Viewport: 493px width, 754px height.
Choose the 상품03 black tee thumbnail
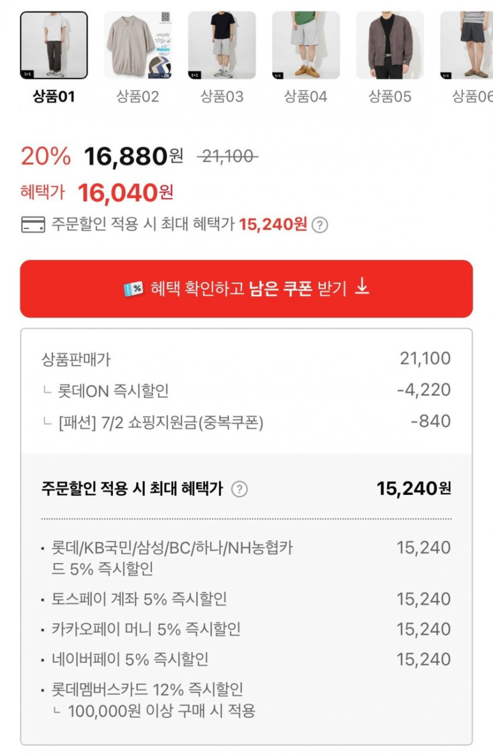click(x=222, y=46)
